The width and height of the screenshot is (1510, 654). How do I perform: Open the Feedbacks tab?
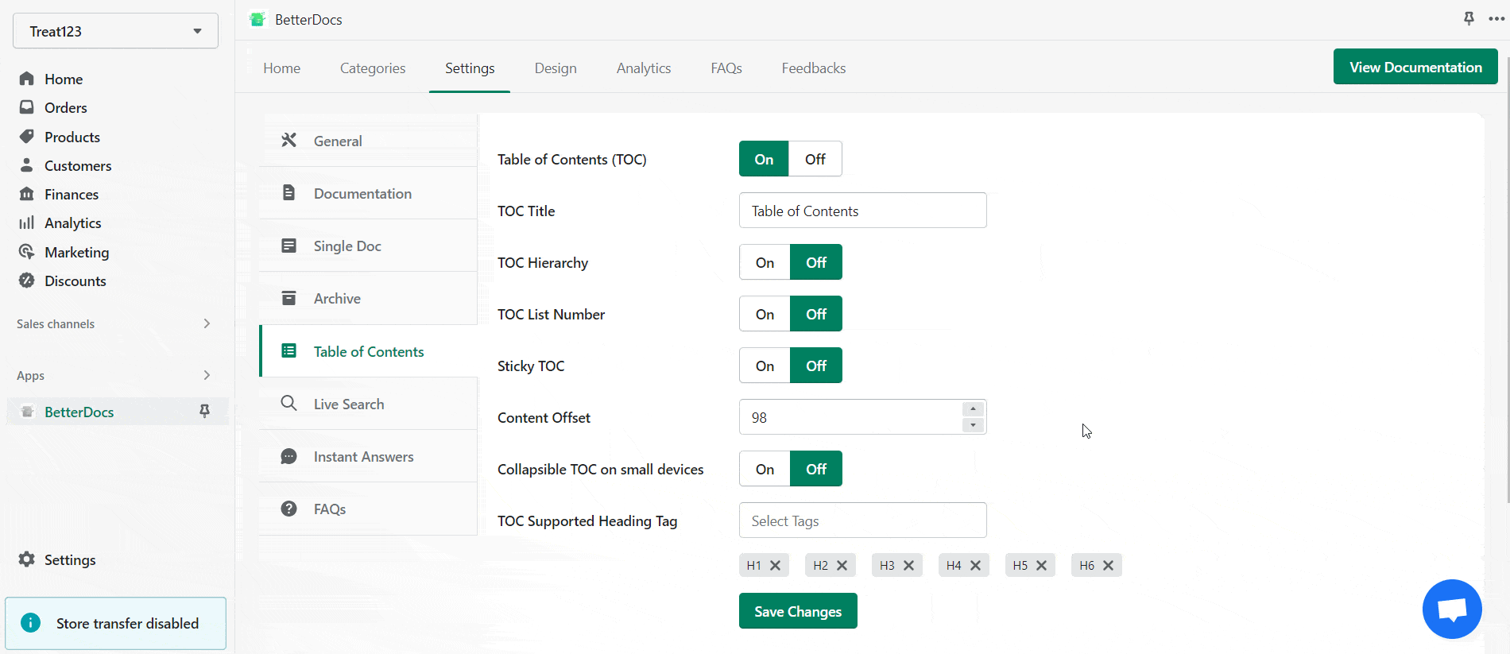point(813,68)
